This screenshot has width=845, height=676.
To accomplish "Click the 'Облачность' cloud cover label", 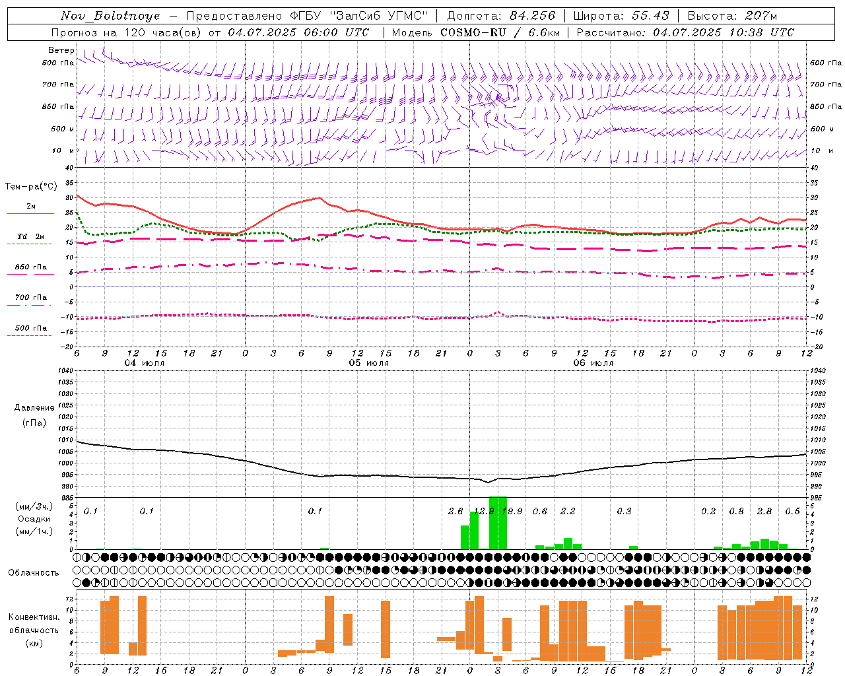I will (33, 572).
